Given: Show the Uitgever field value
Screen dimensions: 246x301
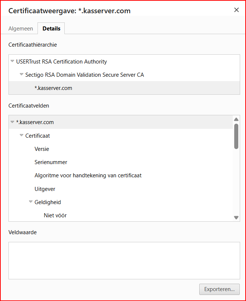Looking at the screenshot, I should (45, 189).
